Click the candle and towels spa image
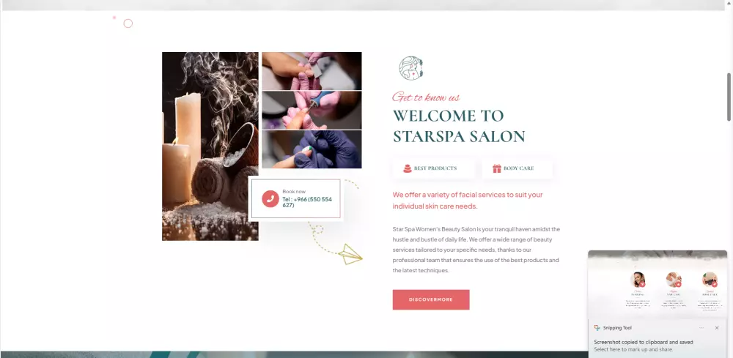Image resolution: width=733 pixels, height=358 pixels. point(210,146)
